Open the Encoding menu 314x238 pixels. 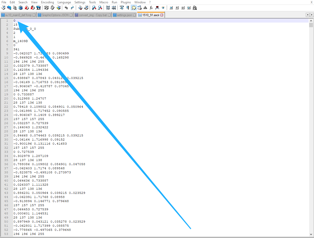point(48,2)
